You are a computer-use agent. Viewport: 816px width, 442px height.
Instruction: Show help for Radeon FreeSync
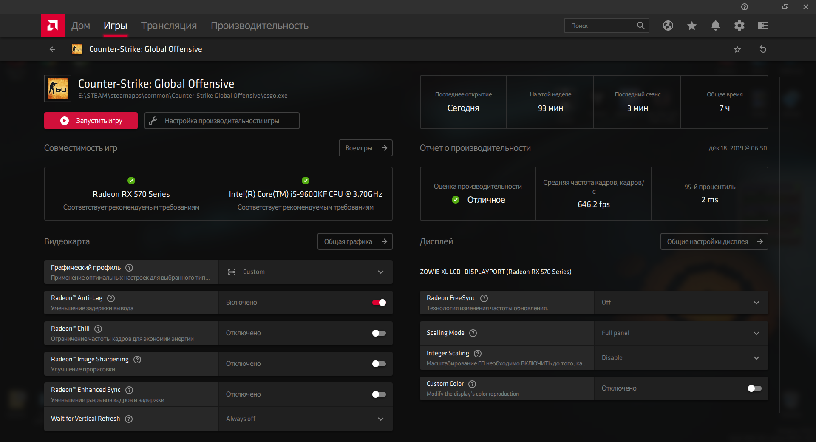click(x=484, y=298)
